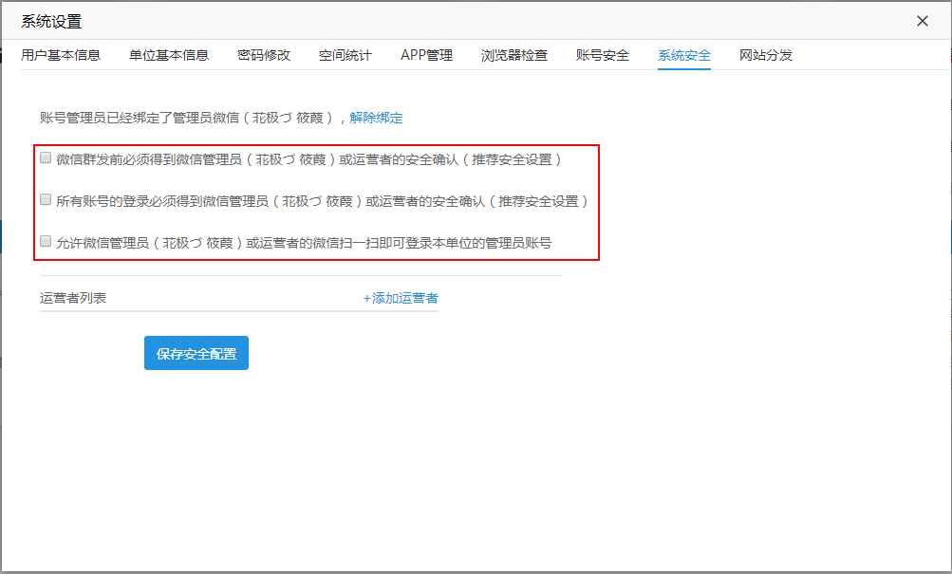Open the APP管理 tab
952x574 pixels.
coord(426,55)
